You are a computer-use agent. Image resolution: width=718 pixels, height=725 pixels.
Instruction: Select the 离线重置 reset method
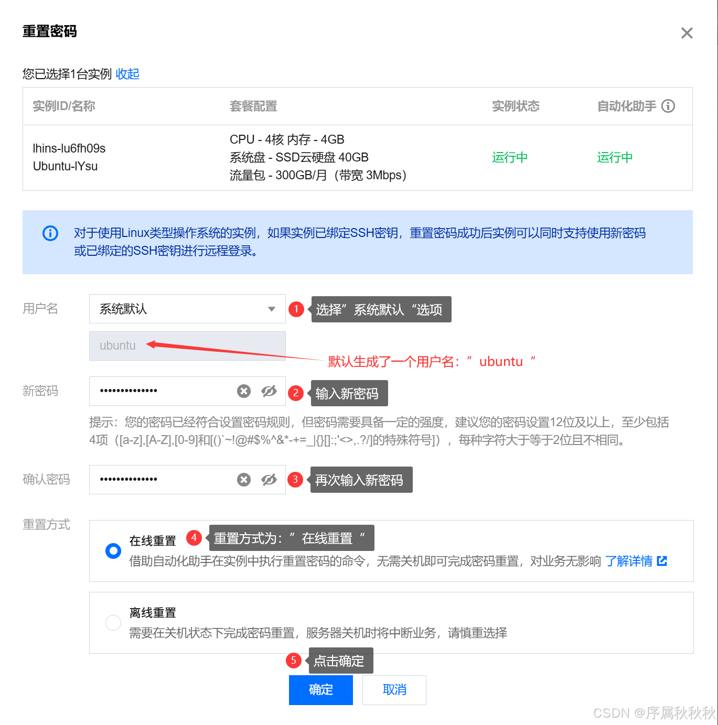(113, 622)
